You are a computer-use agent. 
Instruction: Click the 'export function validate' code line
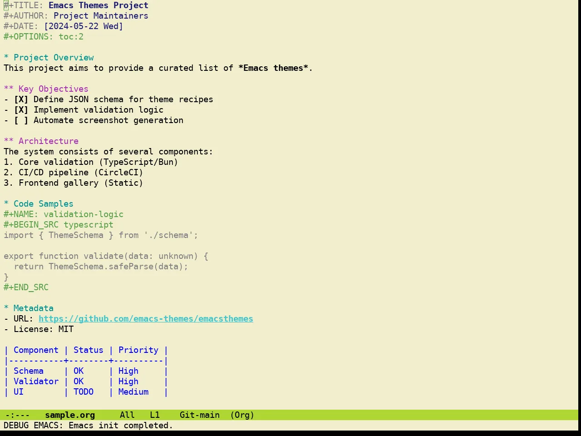point(106,256)
